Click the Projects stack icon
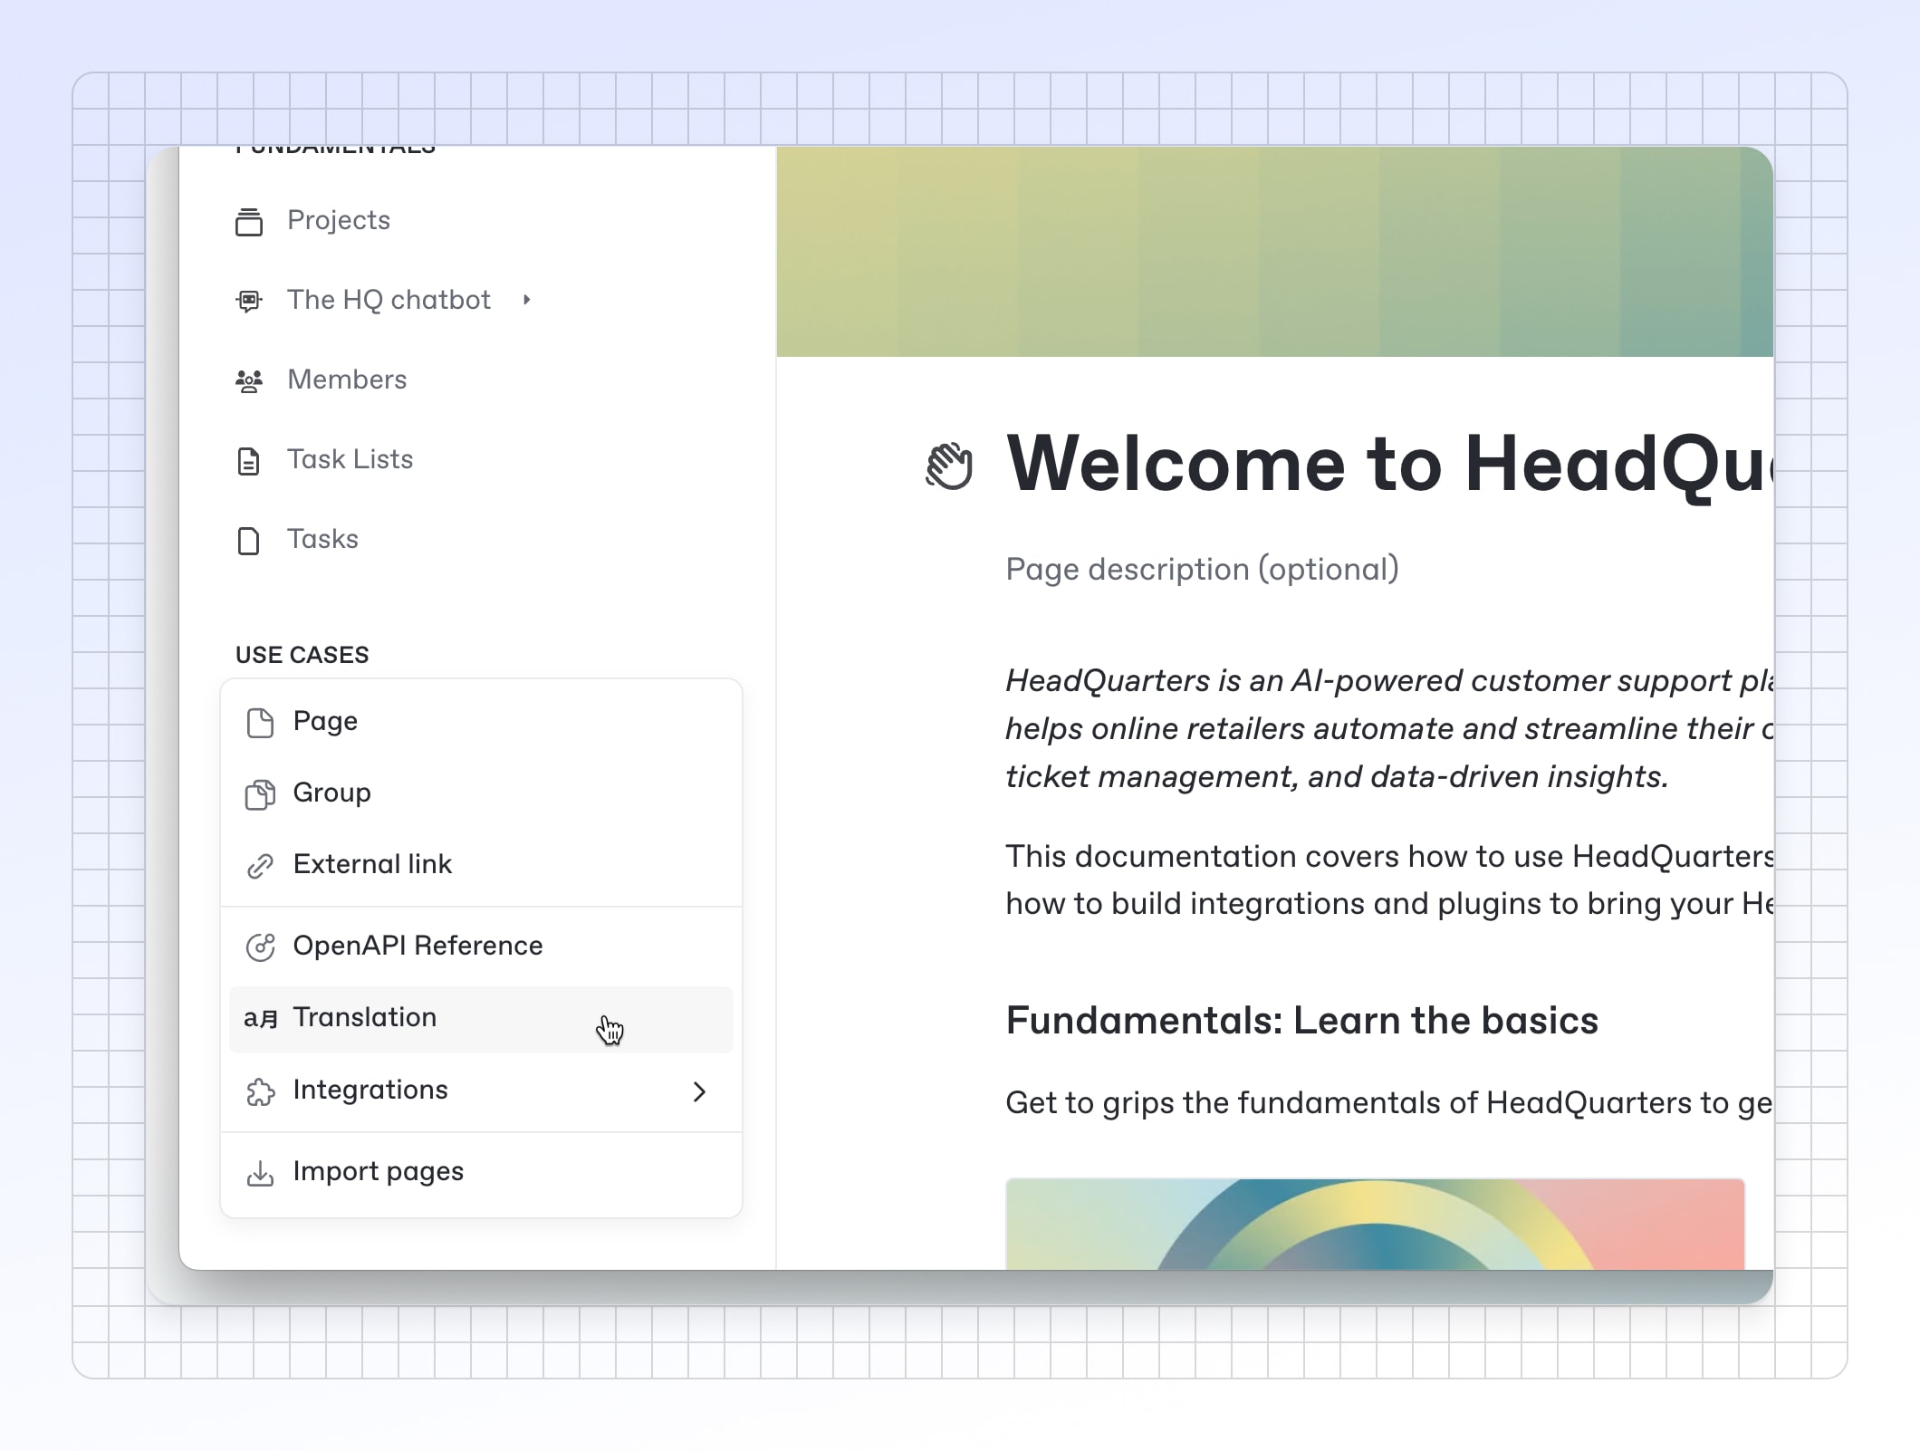The image size is (1920, 1451). (x=249, y=221)
